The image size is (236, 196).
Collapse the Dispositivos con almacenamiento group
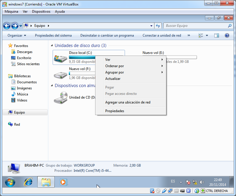coord(52,86)
